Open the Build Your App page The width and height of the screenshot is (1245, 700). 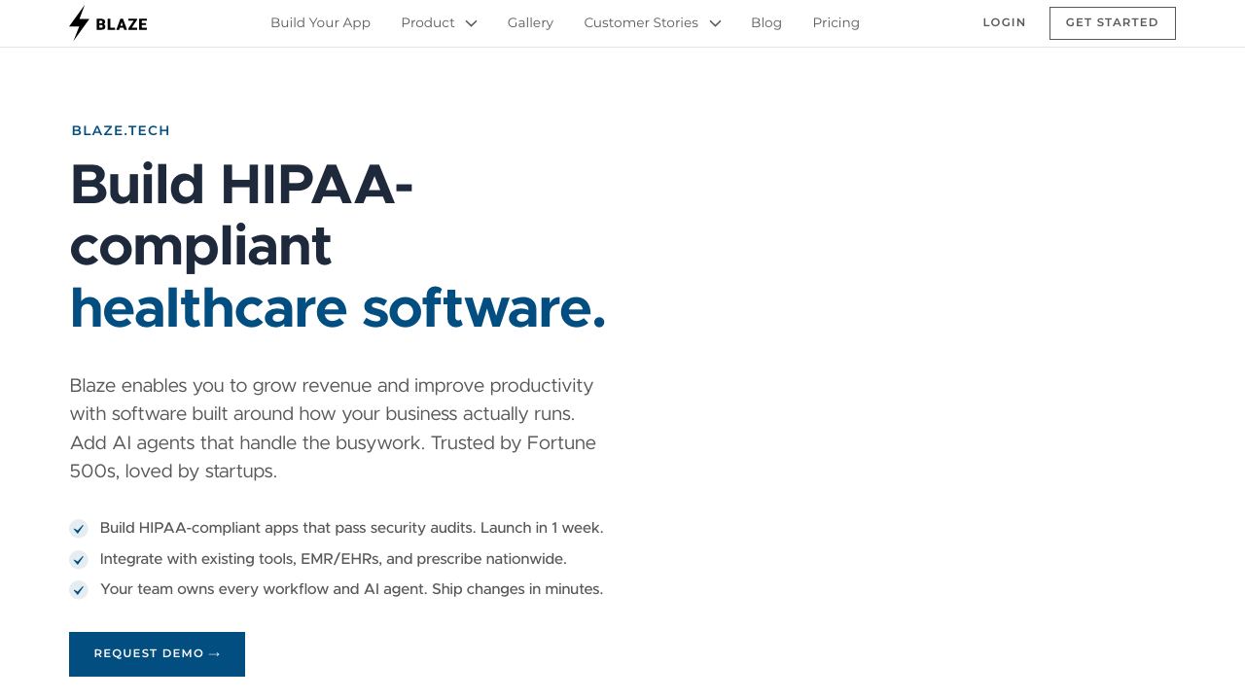click(x=320, y=22)
